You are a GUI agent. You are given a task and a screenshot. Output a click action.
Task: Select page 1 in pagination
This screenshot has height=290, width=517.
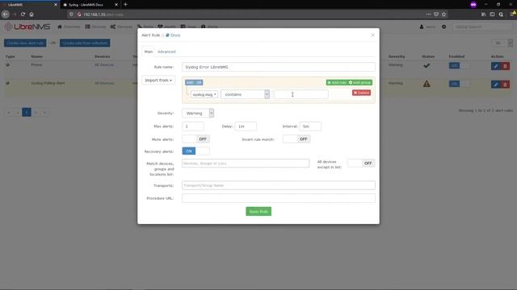point(27,113)
